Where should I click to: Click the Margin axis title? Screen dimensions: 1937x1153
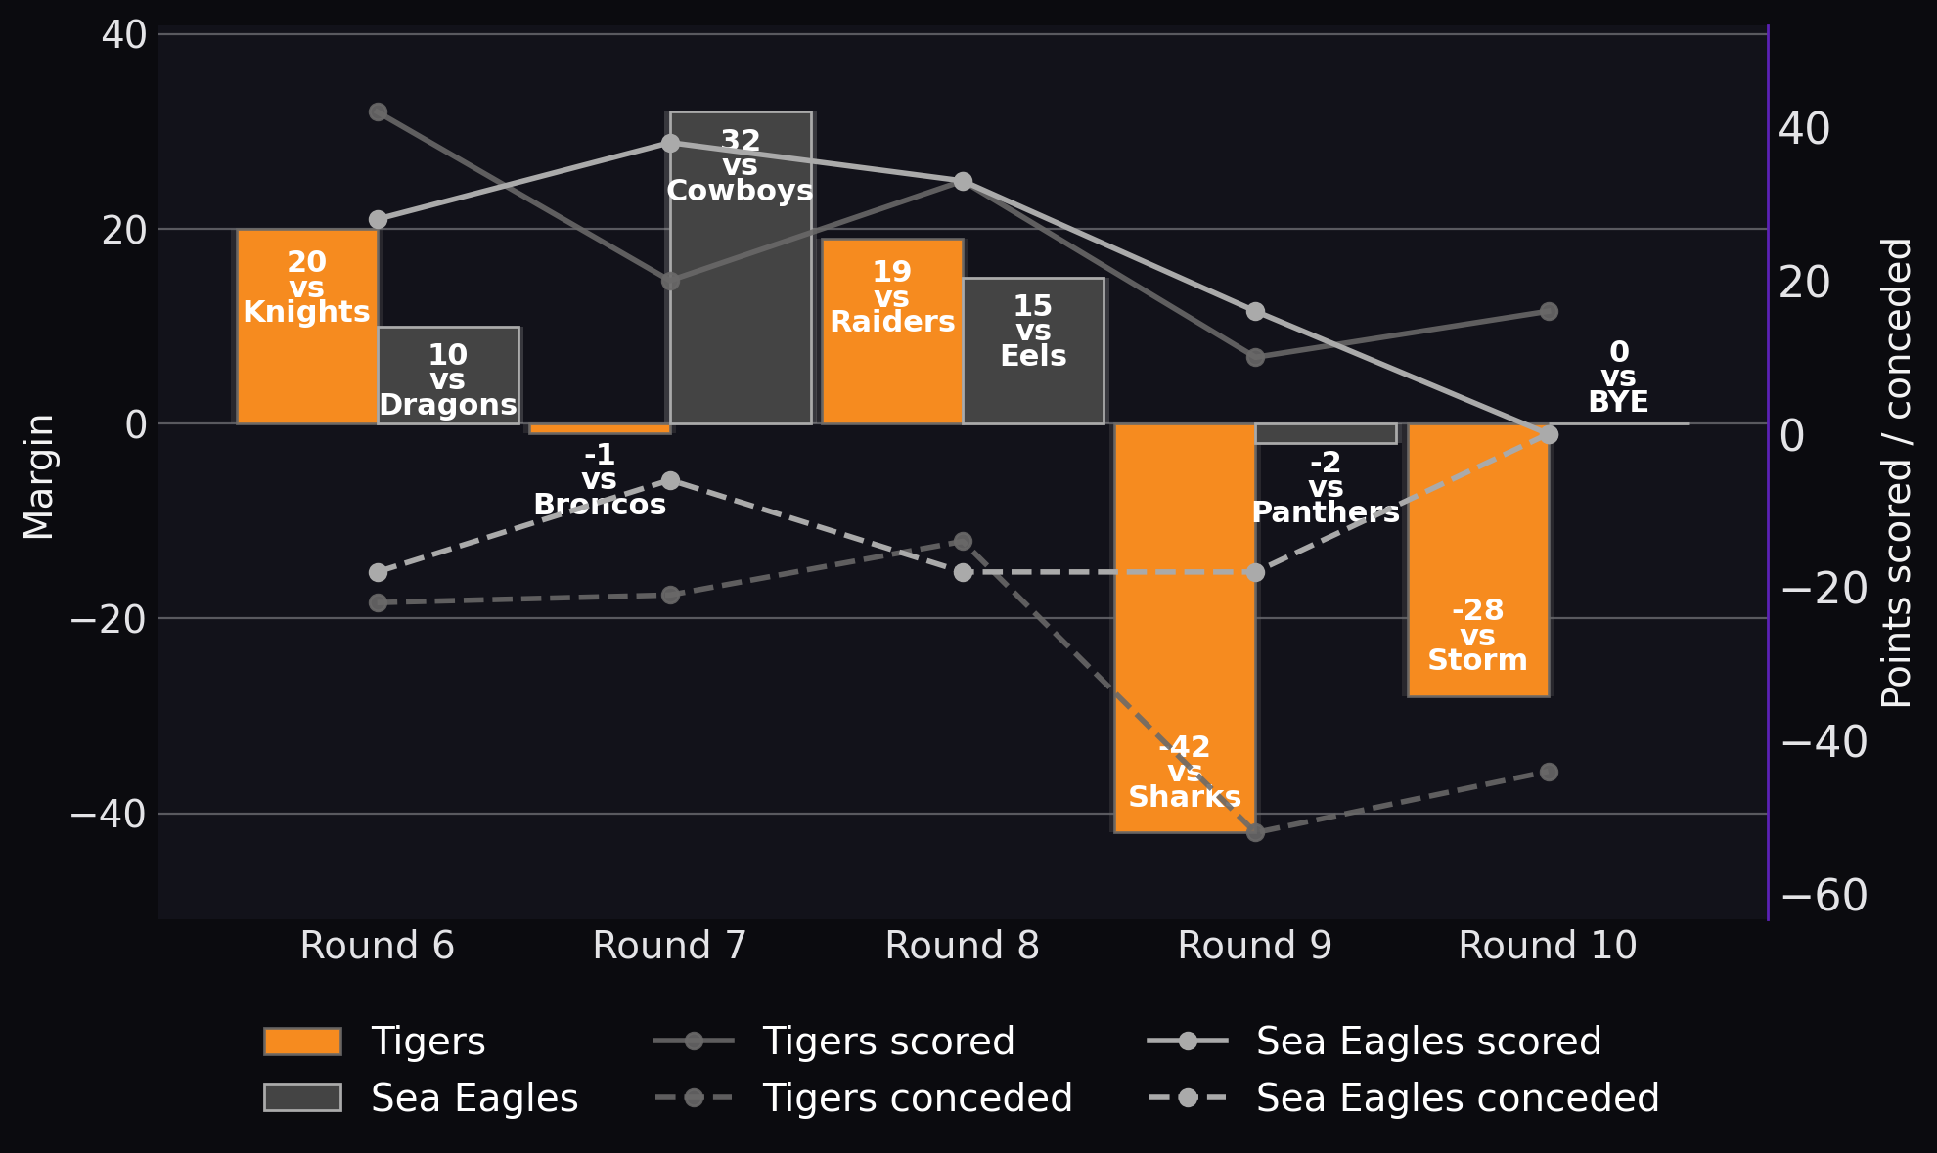pos(39,476)
